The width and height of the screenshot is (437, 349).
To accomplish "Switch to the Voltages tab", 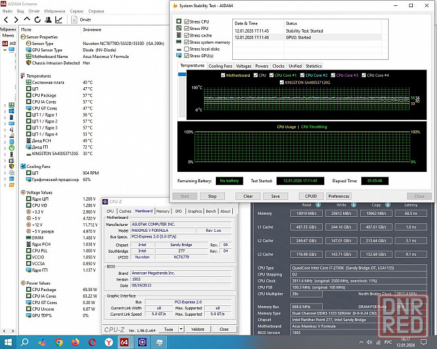I will pyautogui.click(x=243, y=66).
